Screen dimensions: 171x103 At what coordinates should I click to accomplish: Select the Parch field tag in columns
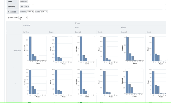pyautogui.click(x=27, y=6)
